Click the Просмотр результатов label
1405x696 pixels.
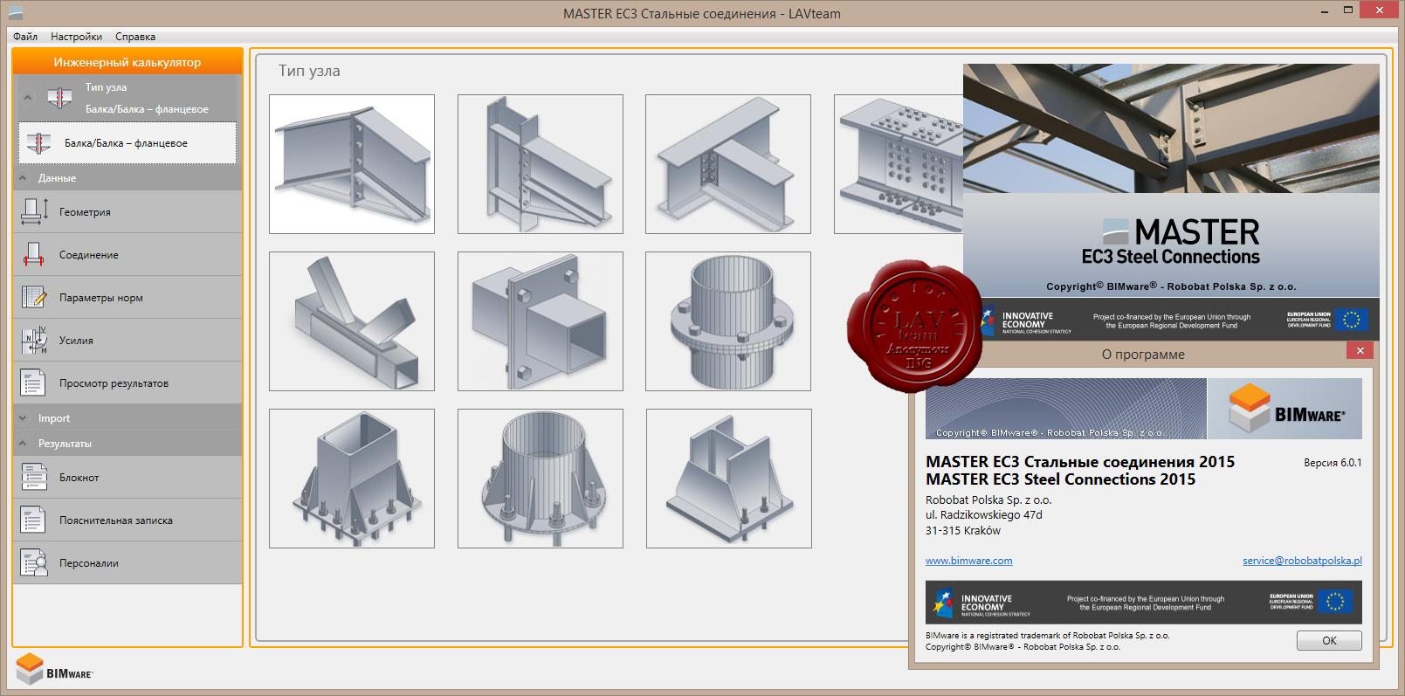coord(114,383)
